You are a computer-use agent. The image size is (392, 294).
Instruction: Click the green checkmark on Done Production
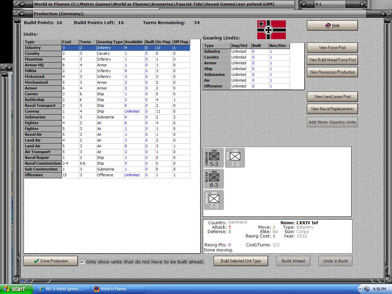click(x=36, y=261)
